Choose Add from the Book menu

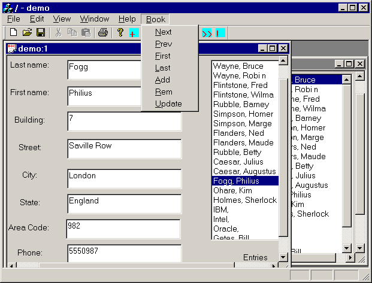(x=162, y=80)
